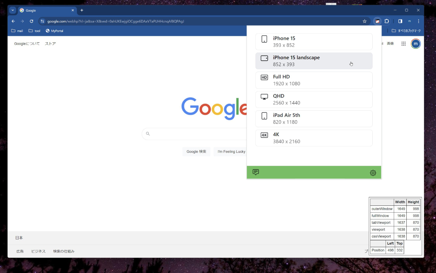Open the MyPortal bookmark

click(54, 31)
